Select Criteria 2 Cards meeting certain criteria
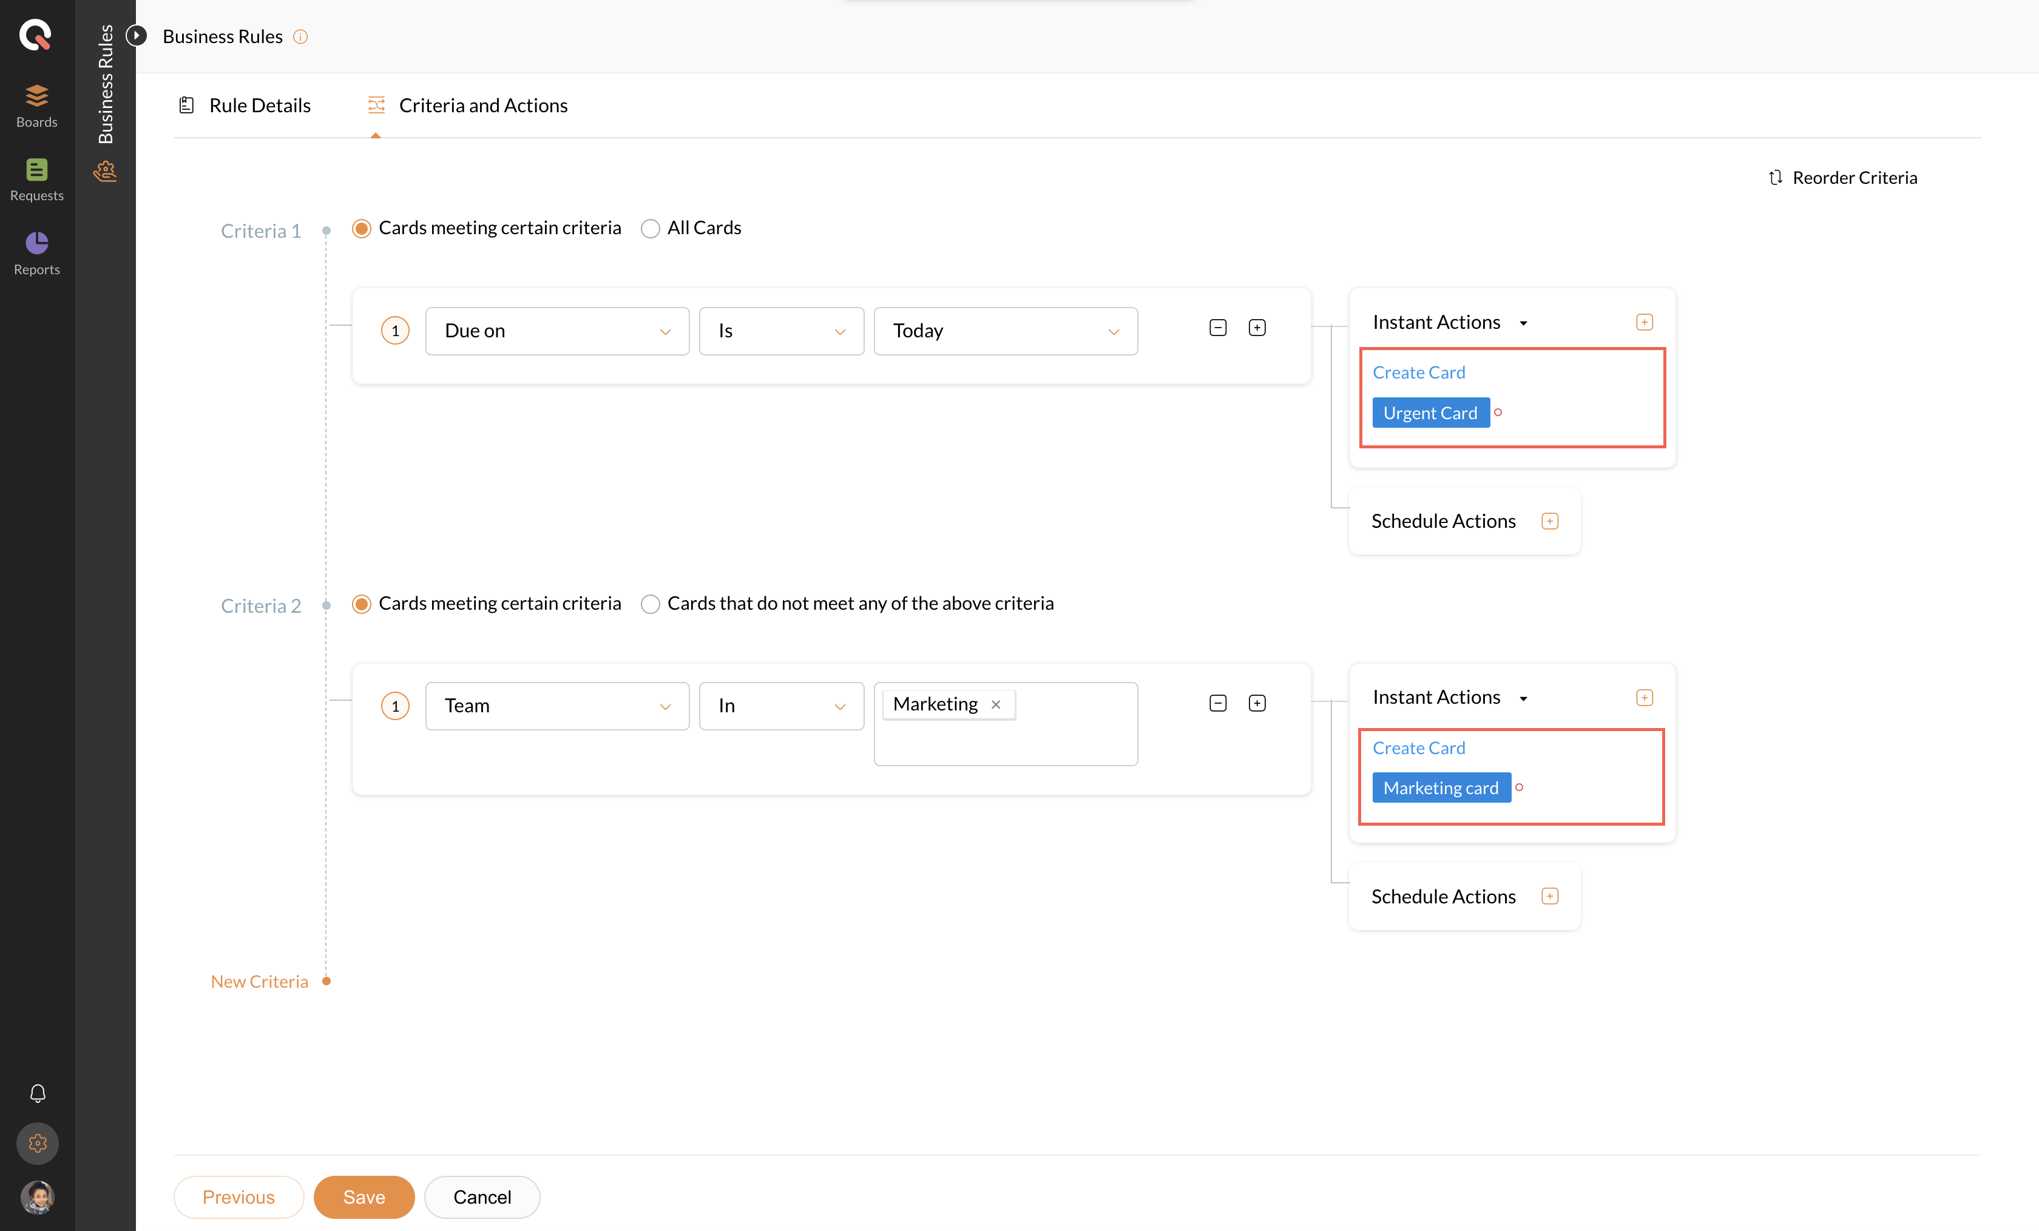Viewport: 2039px width, 1231px height. tap(362, 604)
